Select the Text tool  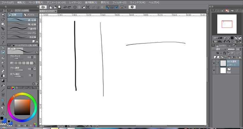[3, 104]
